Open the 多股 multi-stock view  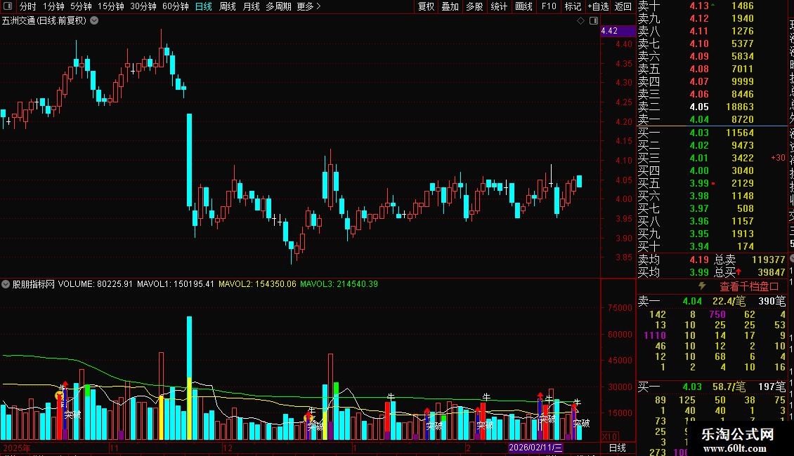pyautogui.click(x=474, y=6)
